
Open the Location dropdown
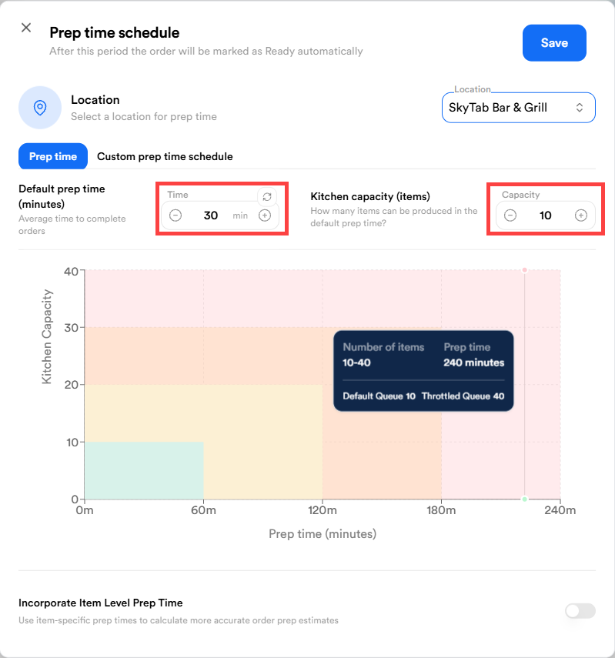[x=518, y=108]
